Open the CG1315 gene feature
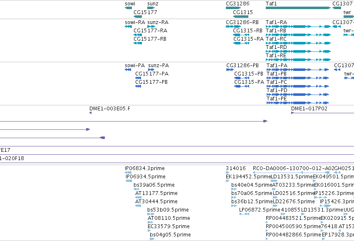 (240, 17)
